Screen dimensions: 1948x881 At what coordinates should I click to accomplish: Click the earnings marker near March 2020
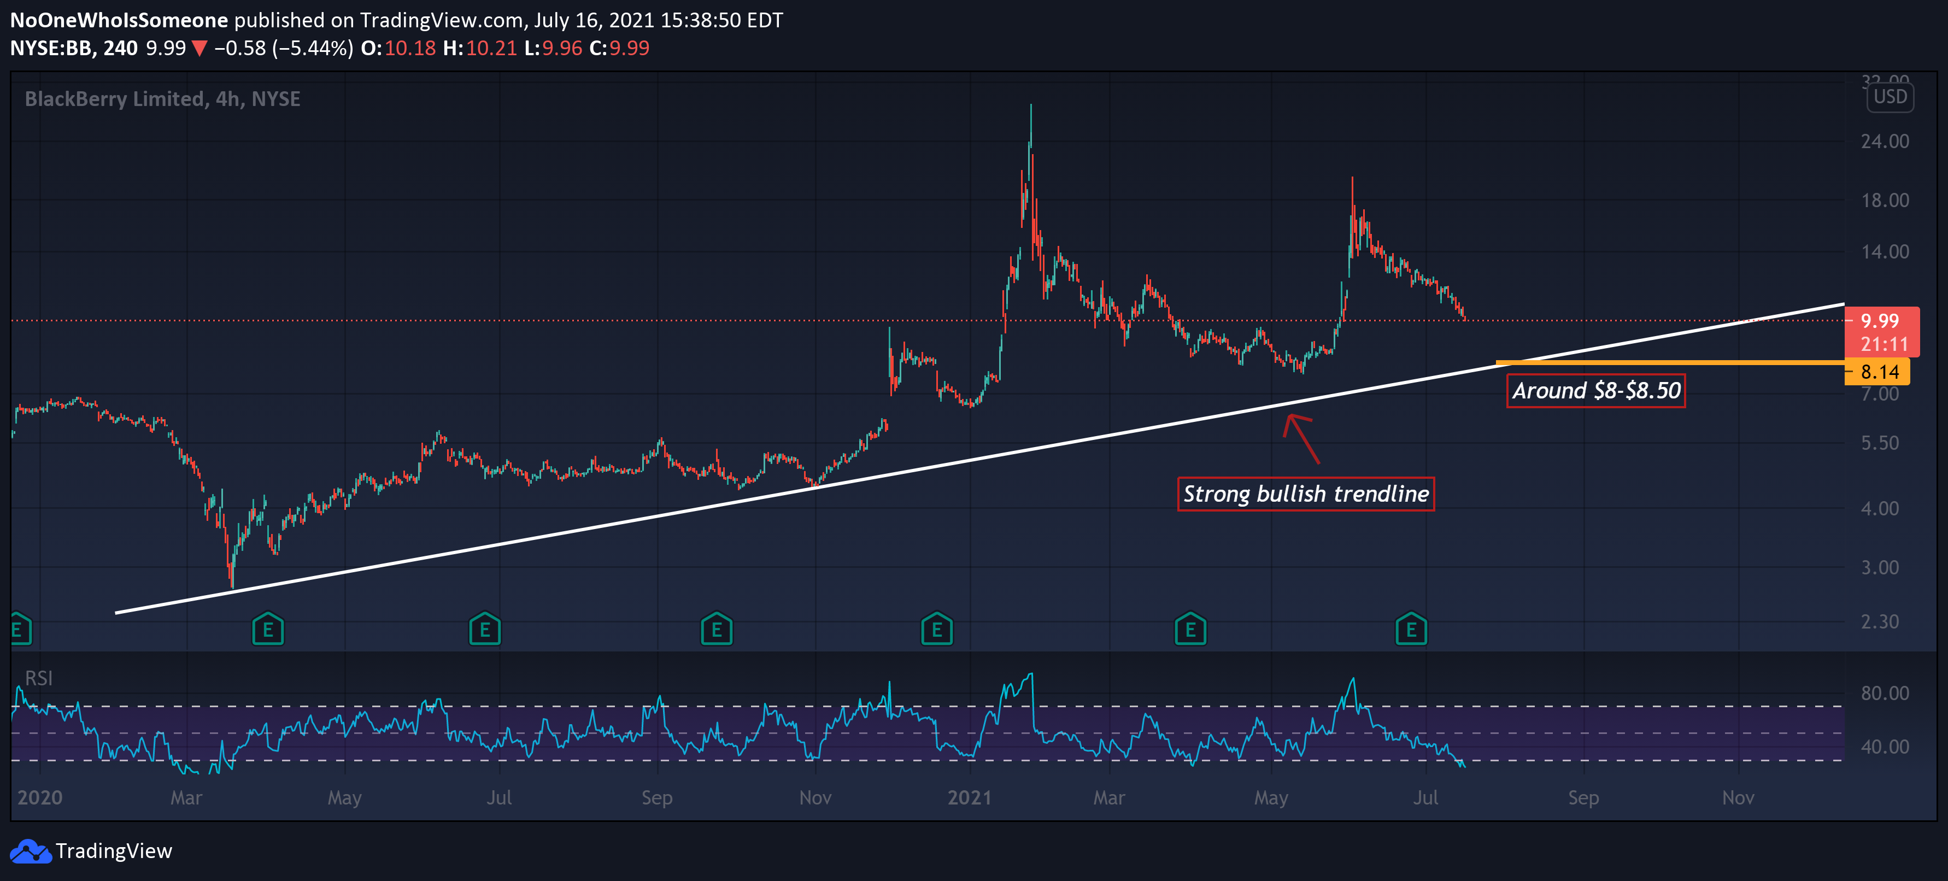[268, 629]
